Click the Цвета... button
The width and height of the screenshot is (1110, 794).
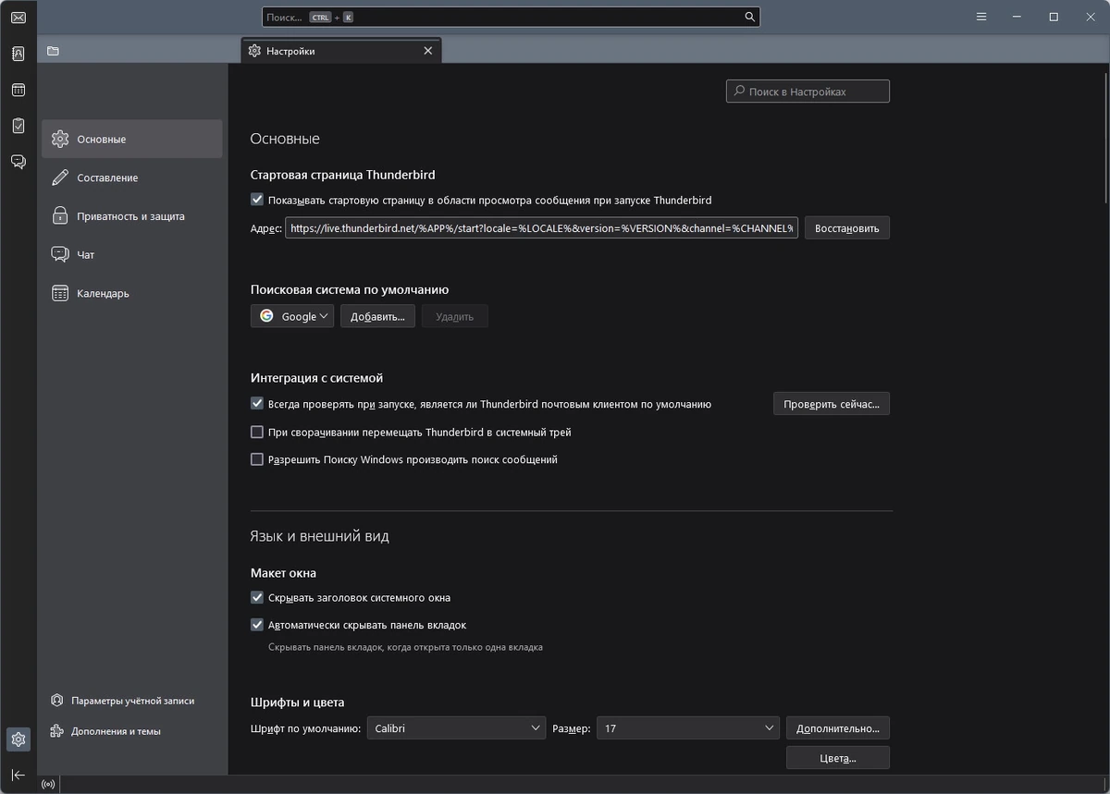coord(838,758)
